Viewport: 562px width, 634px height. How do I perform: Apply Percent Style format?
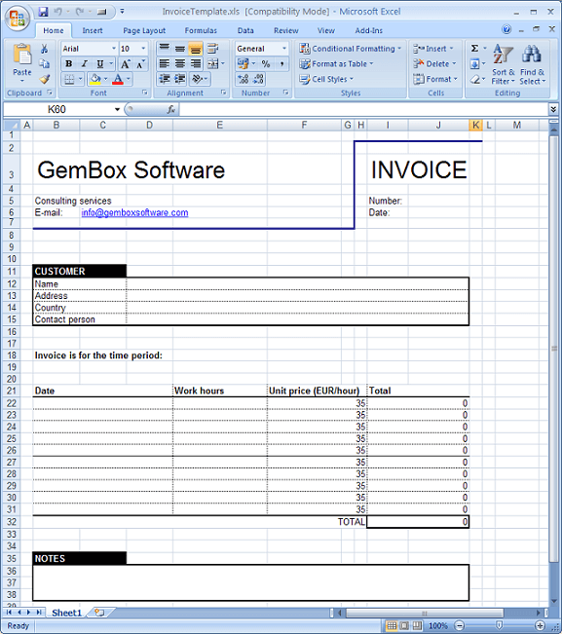tap(266, 64)
